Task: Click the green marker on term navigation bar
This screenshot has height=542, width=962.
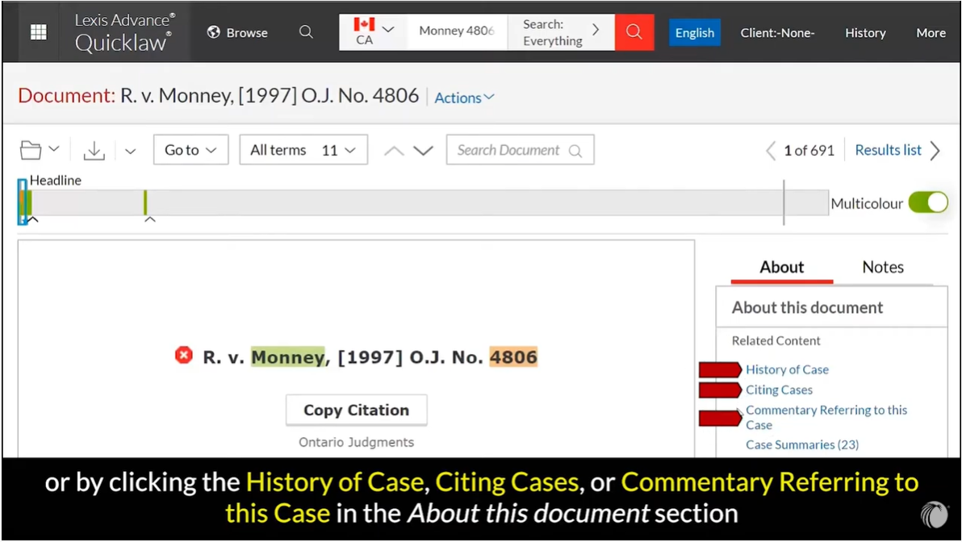Action: tap(145, 202)
